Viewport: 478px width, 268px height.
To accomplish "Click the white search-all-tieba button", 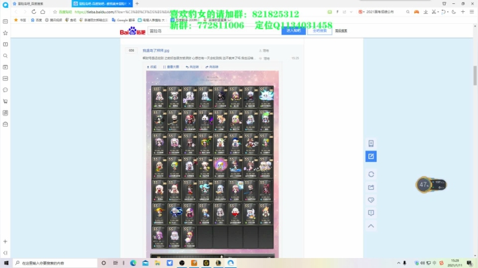I will [x=319, y=31].
